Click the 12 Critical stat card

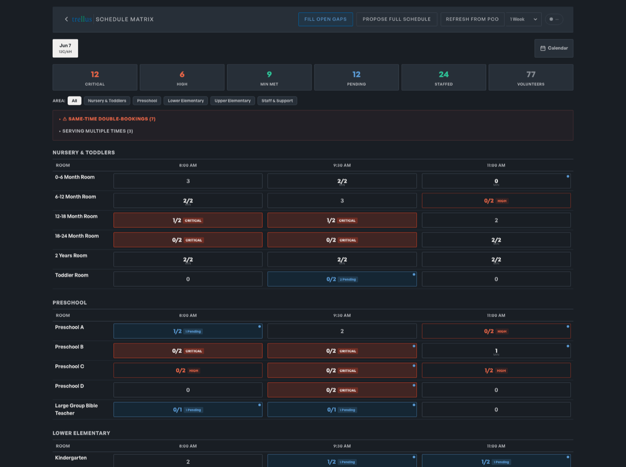95,77
